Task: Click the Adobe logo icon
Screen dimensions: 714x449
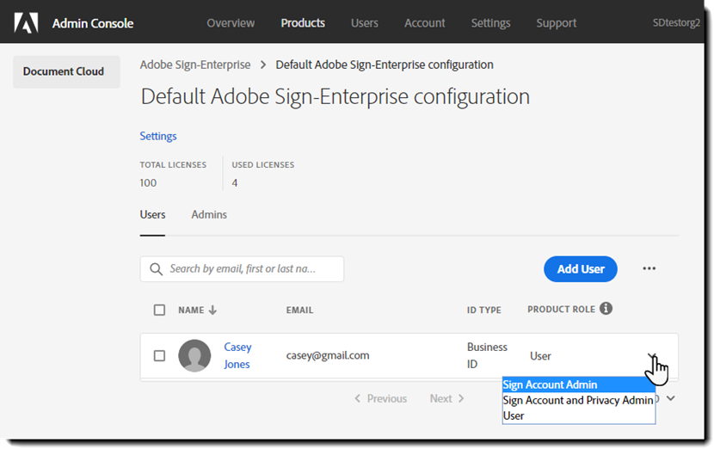Action: (27, 23)
